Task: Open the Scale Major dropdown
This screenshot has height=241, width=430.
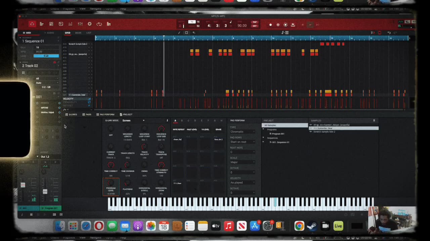Action: point(242,162)
